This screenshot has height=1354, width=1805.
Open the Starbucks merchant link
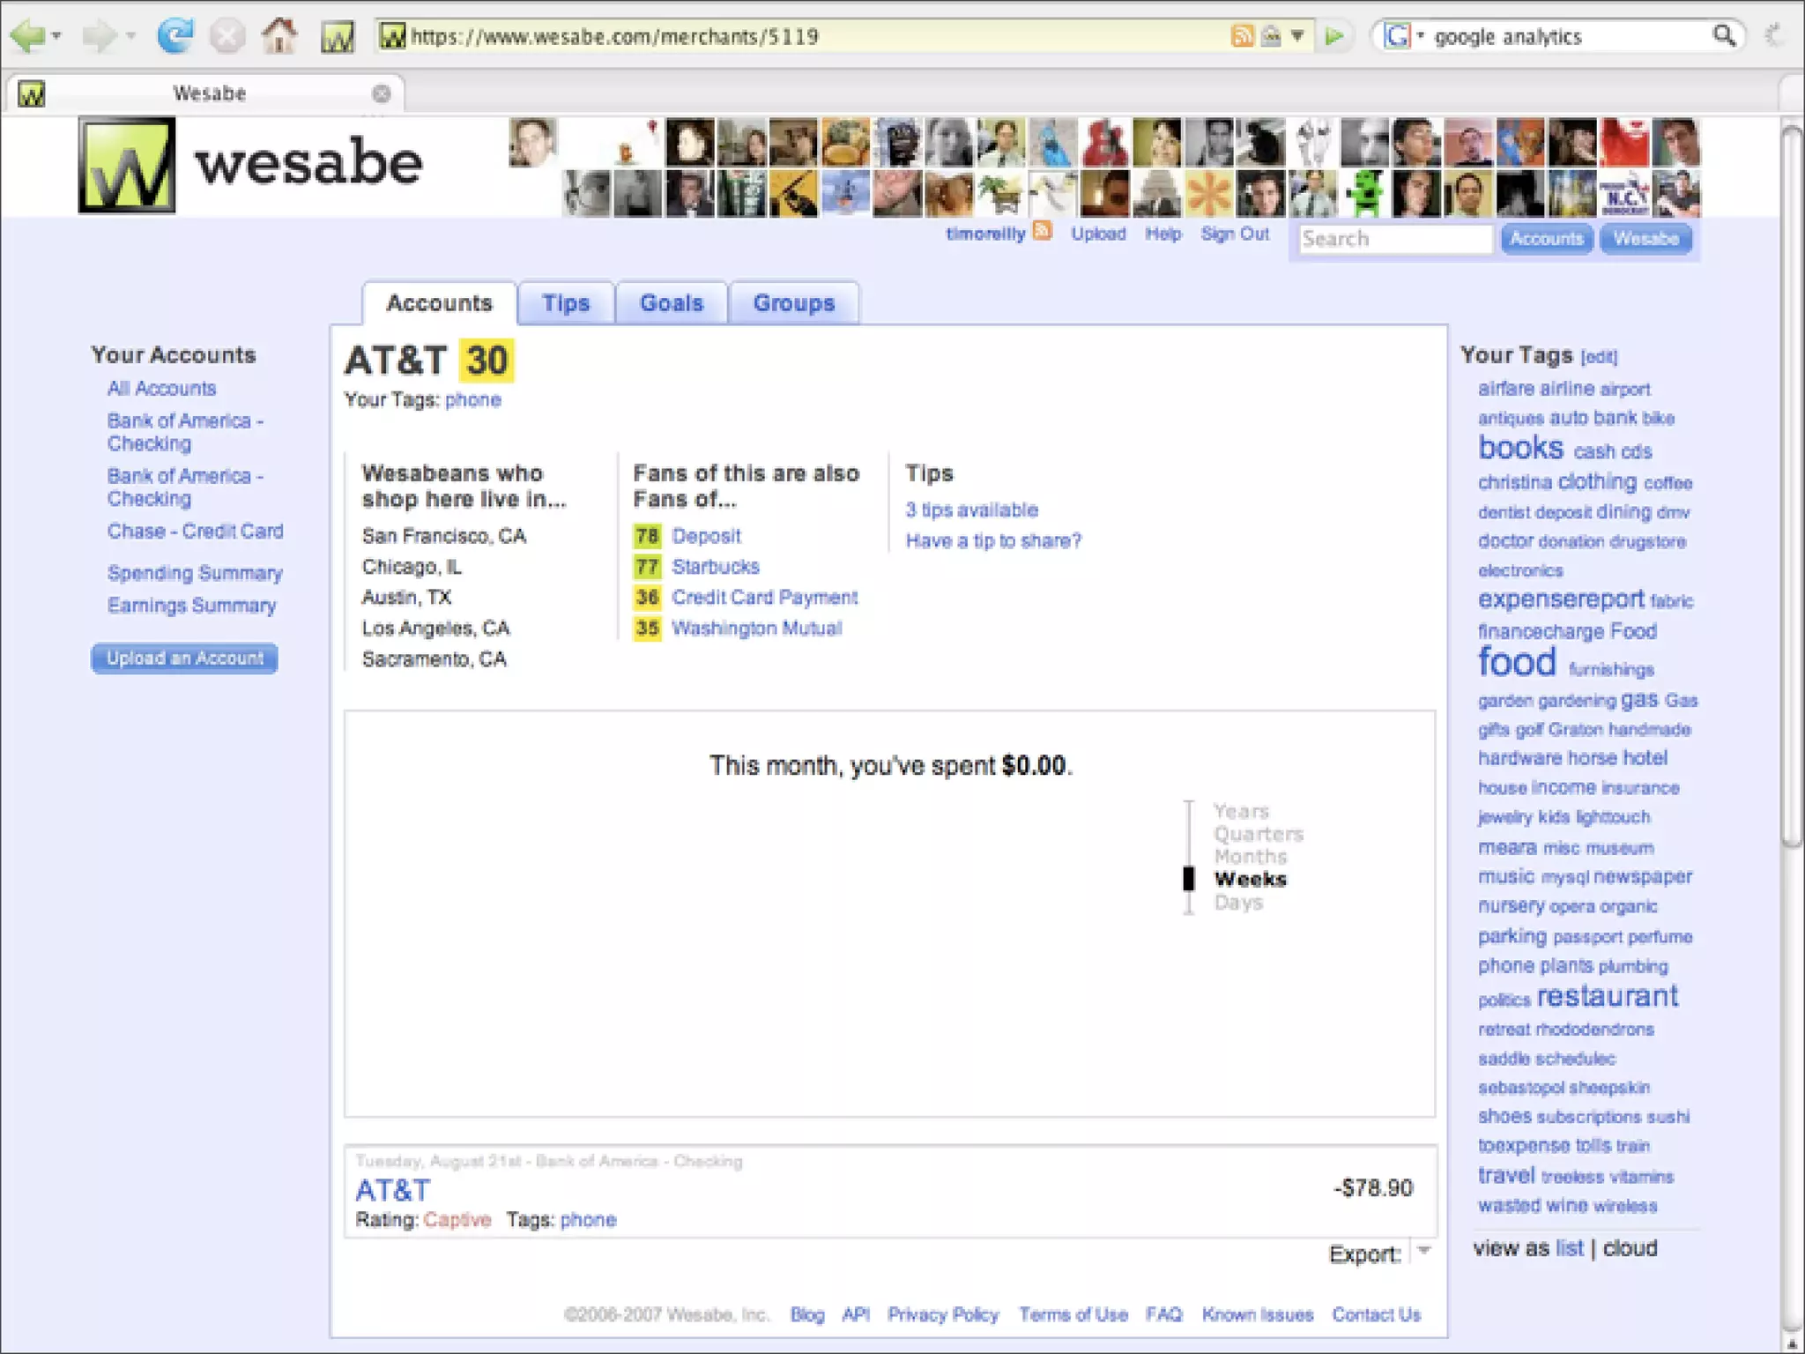coord(715,567)
